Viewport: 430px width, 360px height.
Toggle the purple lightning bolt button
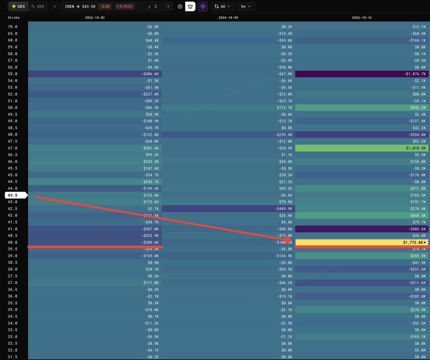(x=203, y=6)
